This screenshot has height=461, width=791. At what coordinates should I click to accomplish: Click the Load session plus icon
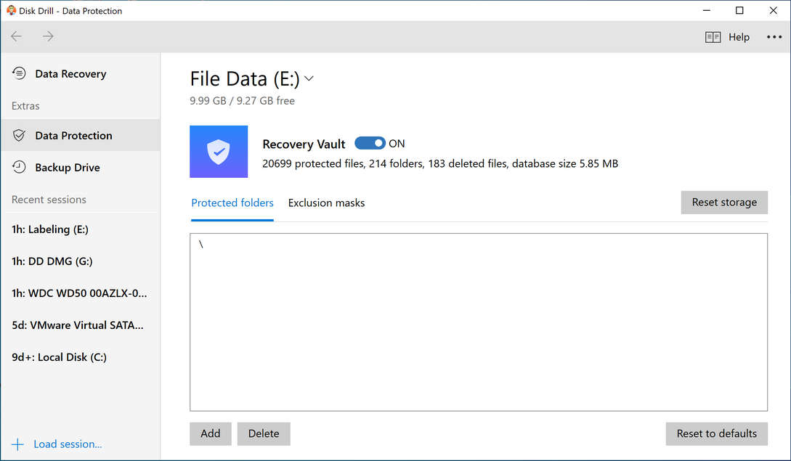17,444
